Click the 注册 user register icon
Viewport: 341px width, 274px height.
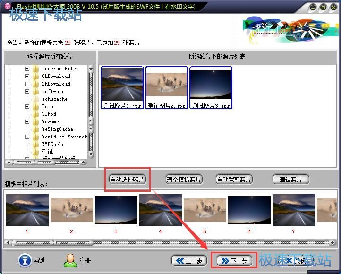pos(70,260)
